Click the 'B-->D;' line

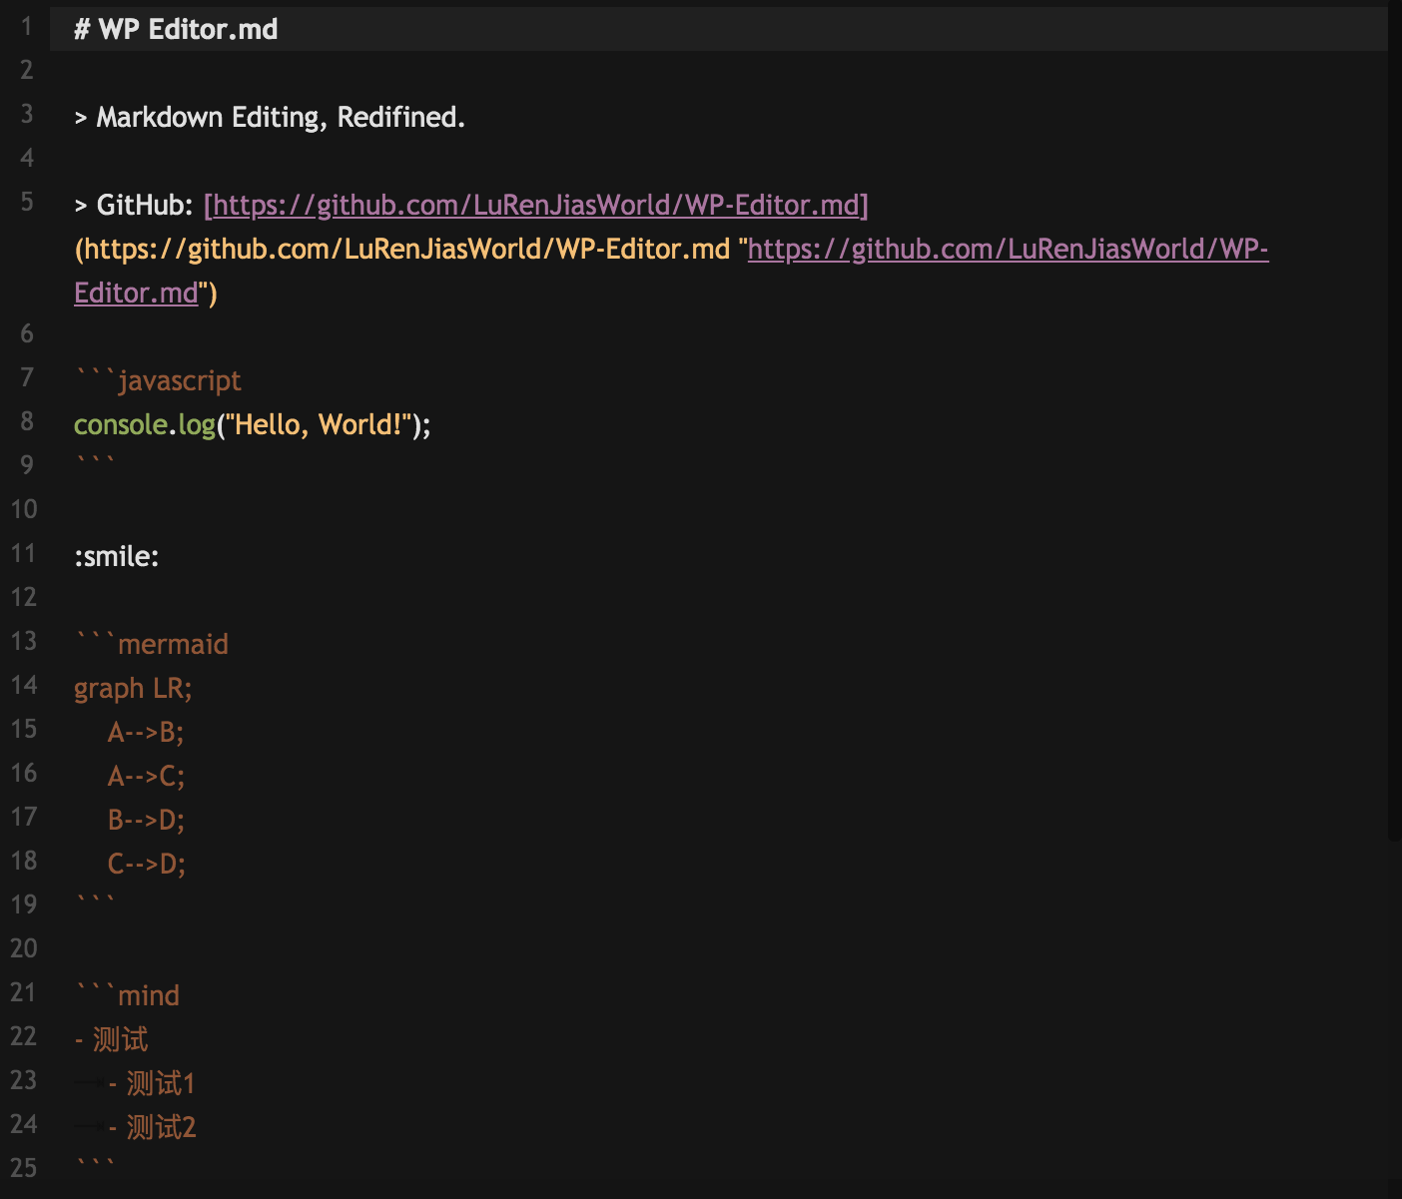click(146, 821)
